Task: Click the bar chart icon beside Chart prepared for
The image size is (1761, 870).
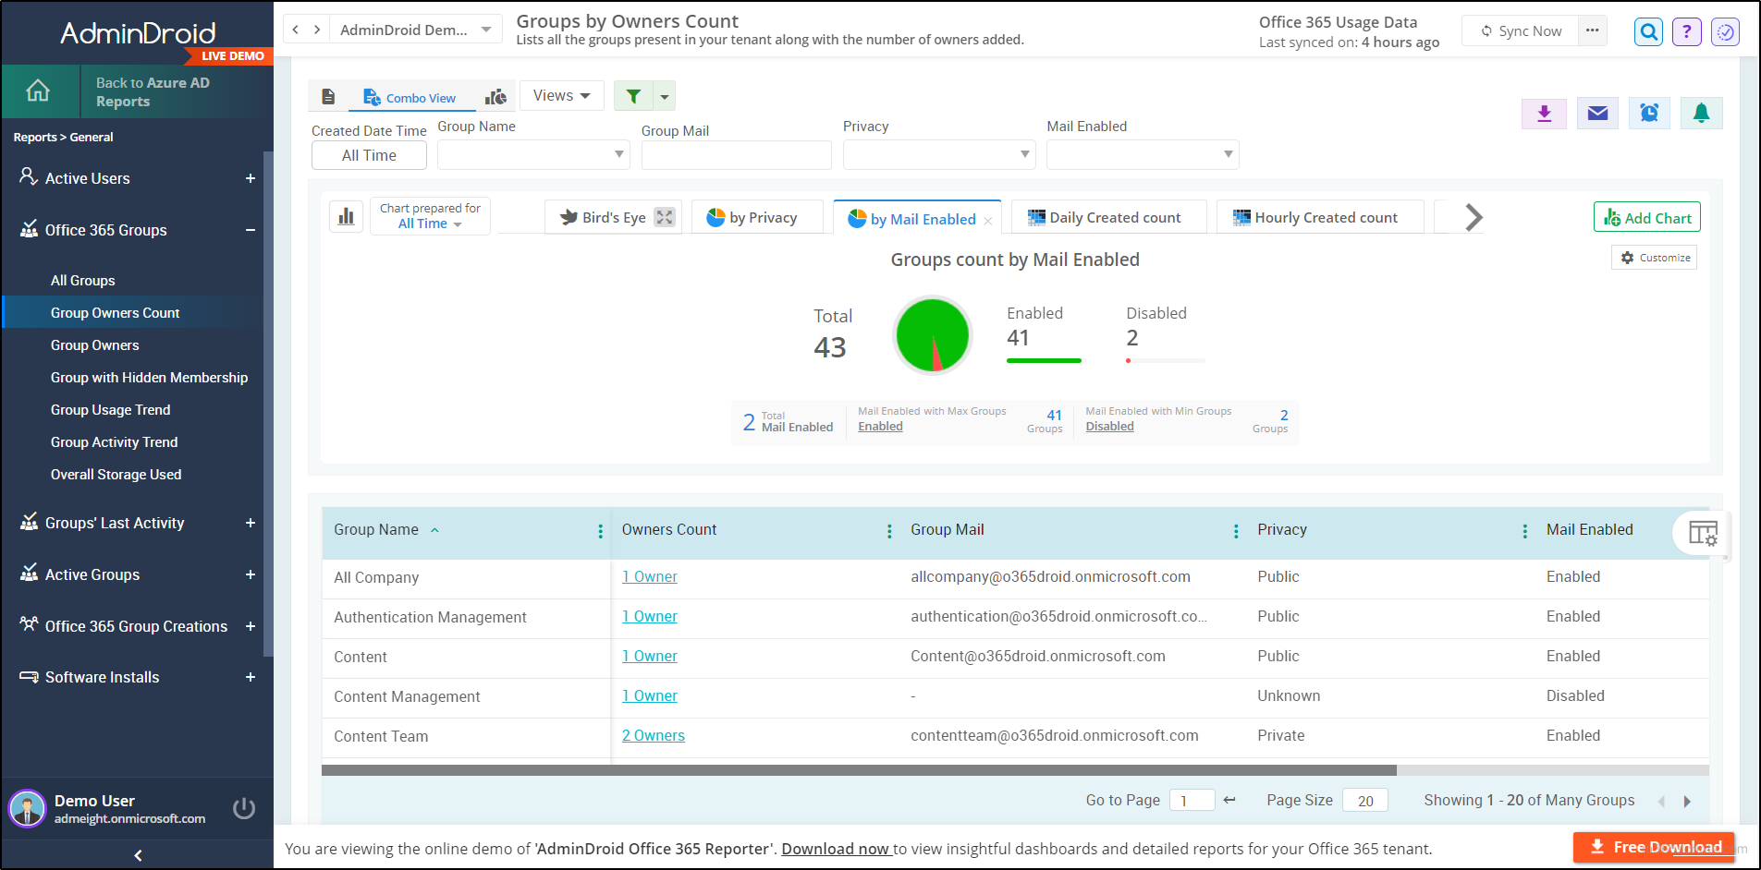Action: coord(347,217)
